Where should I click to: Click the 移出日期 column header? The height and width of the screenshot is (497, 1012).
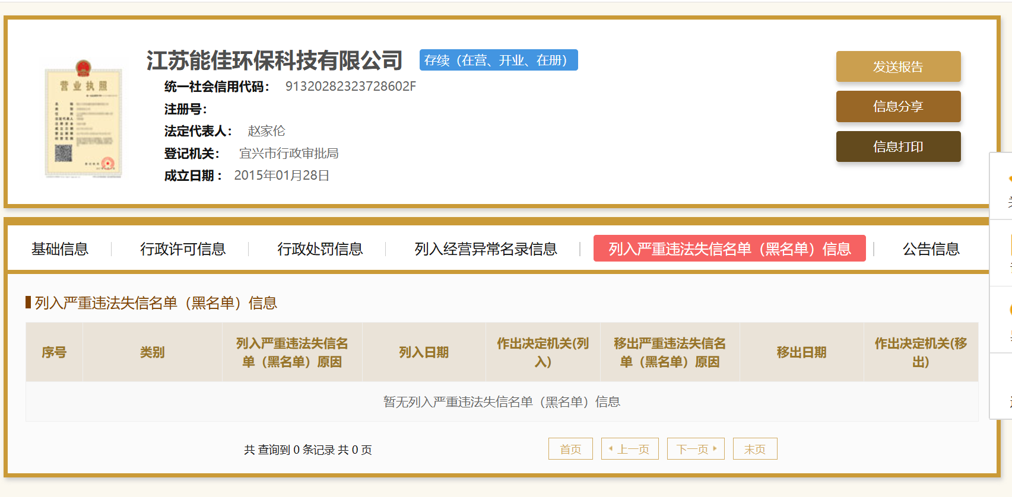pos(801,352)
